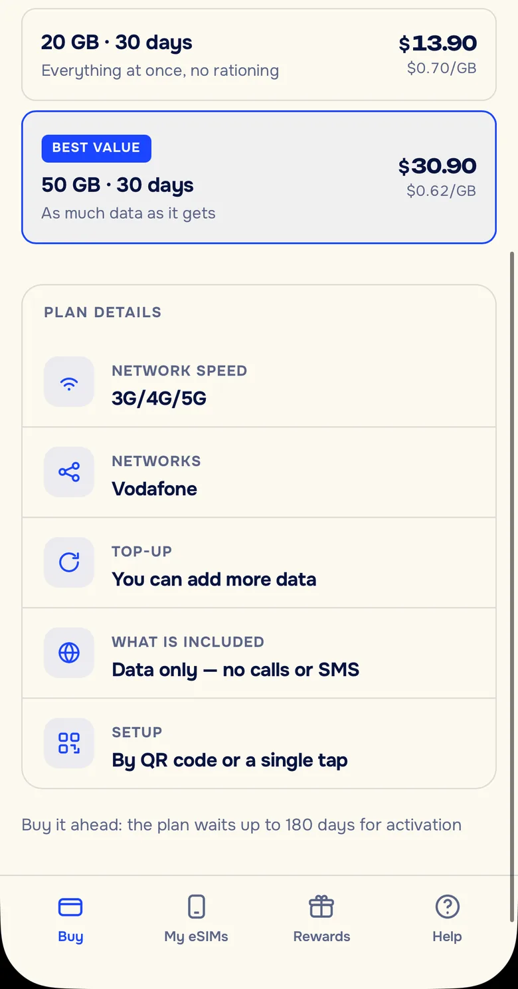Viewport: 518px width, 989px height.
Task: Tap the By QR code or a single tap row
Action: pos(259,744)
